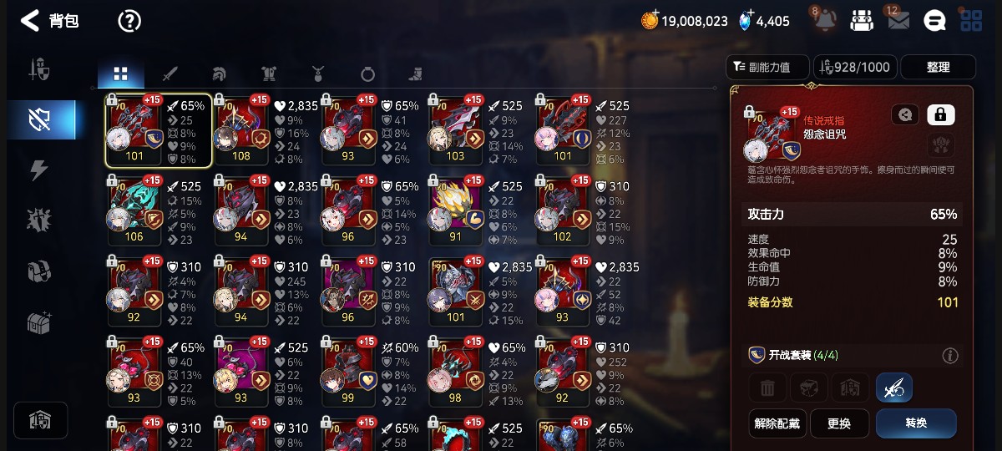Open the 副能力值 sort filter dropdown

point(768,67)
